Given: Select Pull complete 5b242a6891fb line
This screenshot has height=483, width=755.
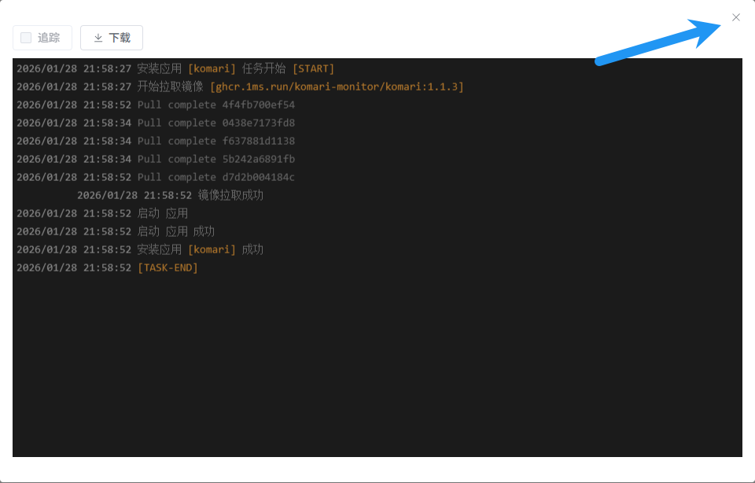Looking at the screenshot, I should tap(216, 159).
